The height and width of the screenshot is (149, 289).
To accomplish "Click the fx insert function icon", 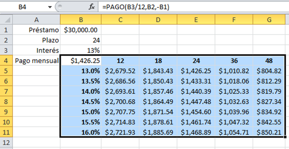I will 92,7.
